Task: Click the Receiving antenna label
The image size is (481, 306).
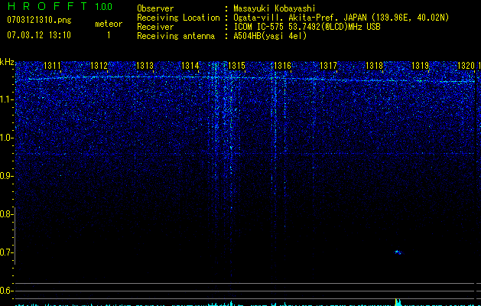Action: (176, 36)
